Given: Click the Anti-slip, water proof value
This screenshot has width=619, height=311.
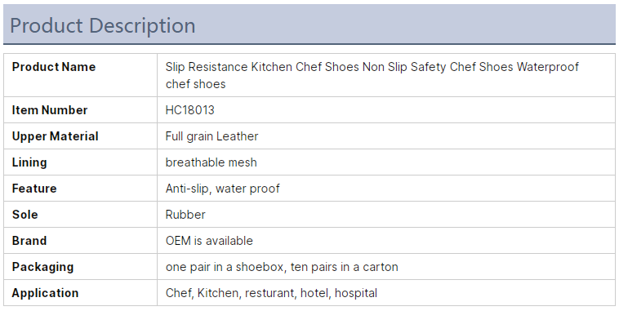Looking at the screenshot, I should point(223,189).
